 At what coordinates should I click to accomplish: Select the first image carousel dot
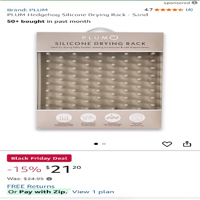[96, 144]
